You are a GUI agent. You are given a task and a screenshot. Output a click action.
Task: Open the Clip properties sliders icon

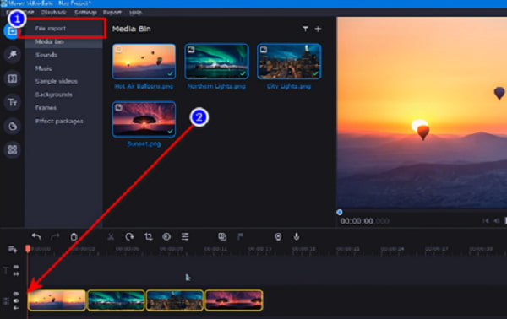click(x=185, y=236)
